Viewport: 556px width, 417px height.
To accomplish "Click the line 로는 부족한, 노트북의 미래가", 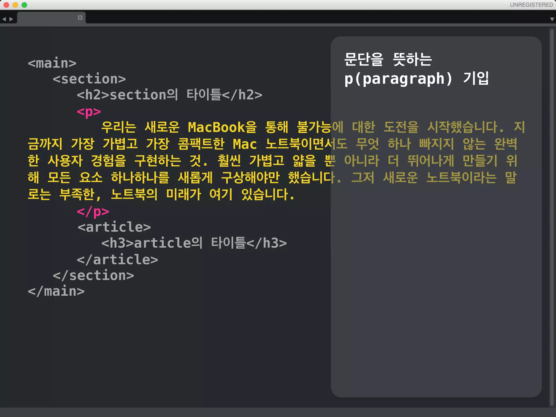I will point(161,194).
